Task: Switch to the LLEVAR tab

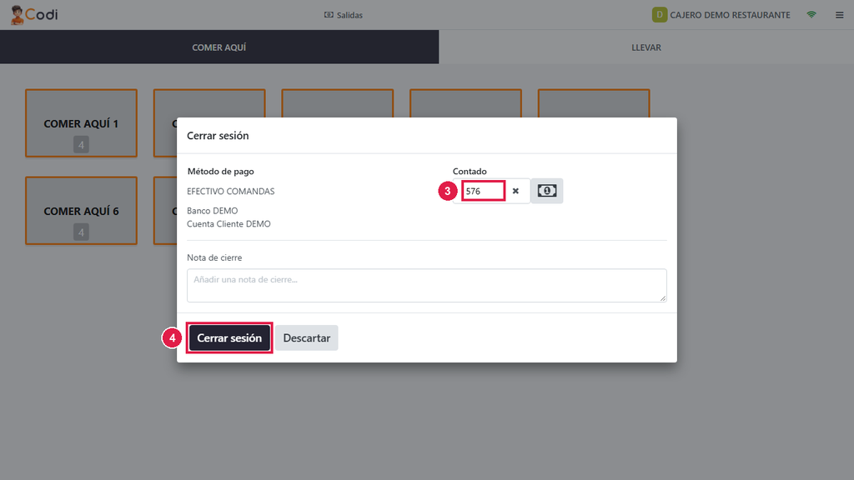Action: [x=646, y=47]
